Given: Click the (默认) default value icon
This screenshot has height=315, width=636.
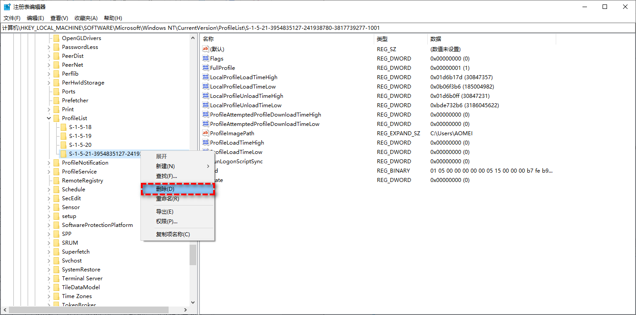Looking at the screenshot, I should 206,49.
